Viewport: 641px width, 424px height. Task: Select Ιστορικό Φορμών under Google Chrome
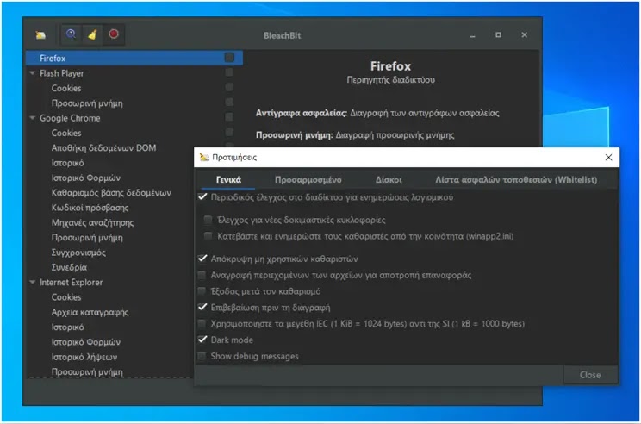pyautogui.click(x=86, y=178)
